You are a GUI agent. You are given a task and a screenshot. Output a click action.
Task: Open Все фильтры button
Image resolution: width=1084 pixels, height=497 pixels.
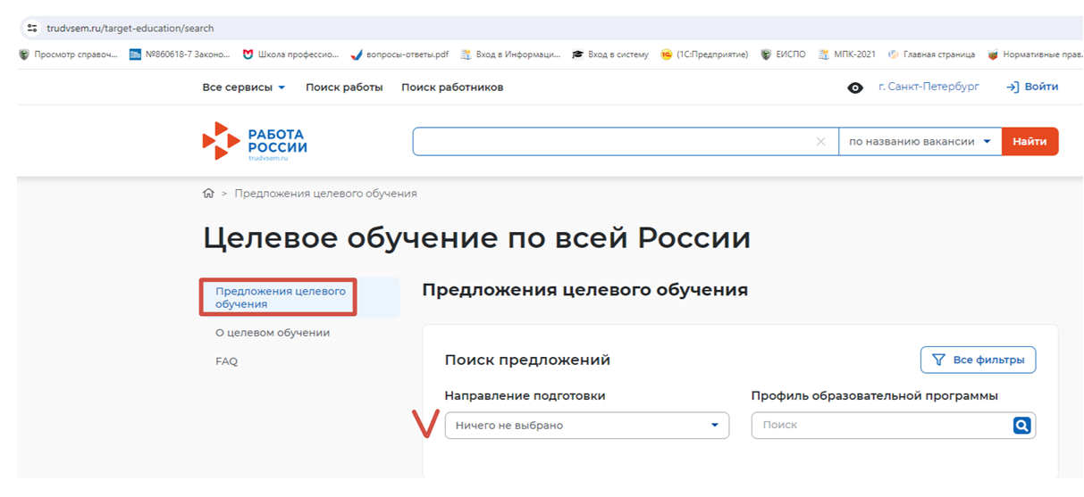pyautogui.click(x=978, y=360)
